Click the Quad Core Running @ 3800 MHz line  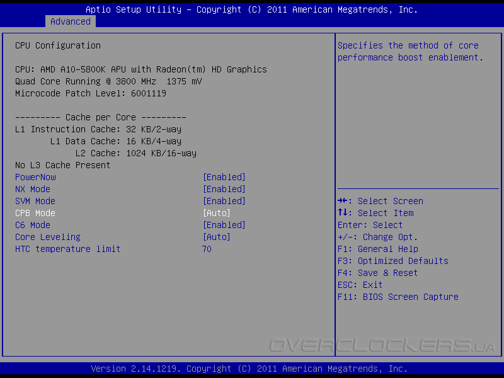pos(108,81)
